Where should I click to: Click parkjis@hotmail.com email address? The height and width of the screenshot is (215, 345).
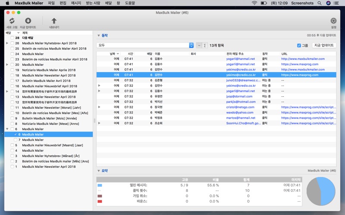[241, 102]
